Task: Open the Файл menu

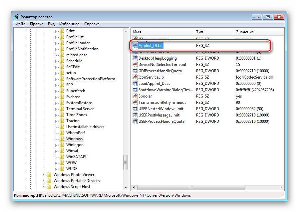Action: point(20,24)
